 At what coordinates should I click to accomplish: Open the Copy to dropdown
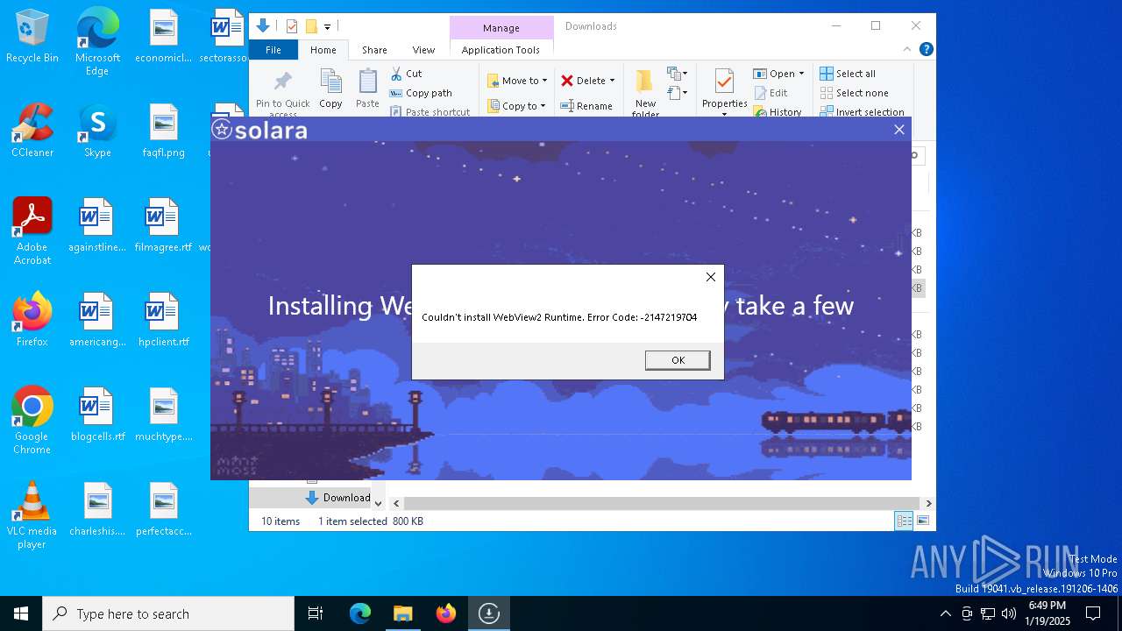[x=516, y=106]
